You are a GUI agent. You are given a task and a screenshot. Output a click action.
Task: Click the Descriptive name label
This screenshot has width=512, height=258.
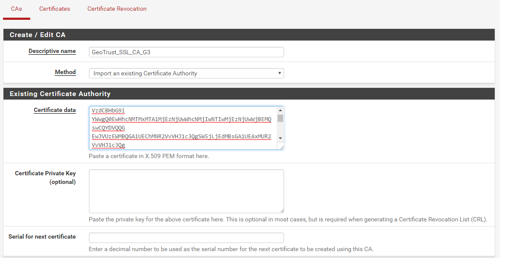coord(52,51)
